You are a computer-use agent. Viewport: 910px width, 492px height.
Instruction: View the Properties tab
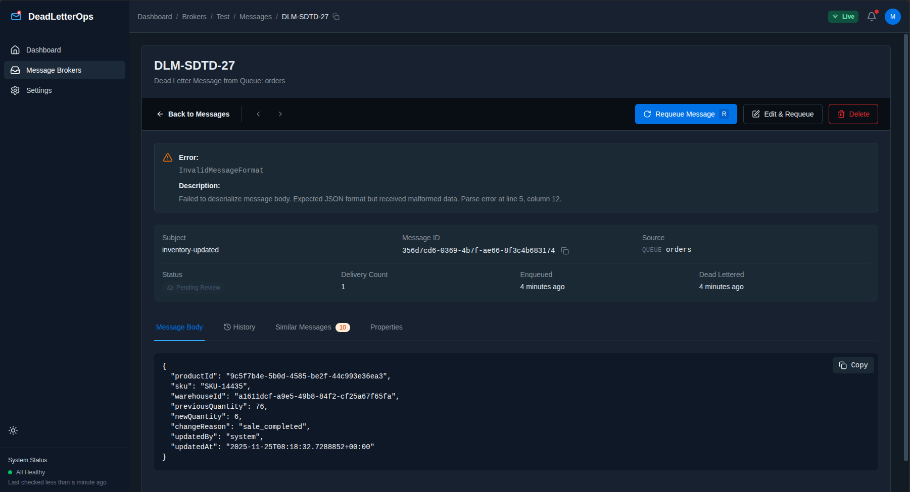pos(386,327)
